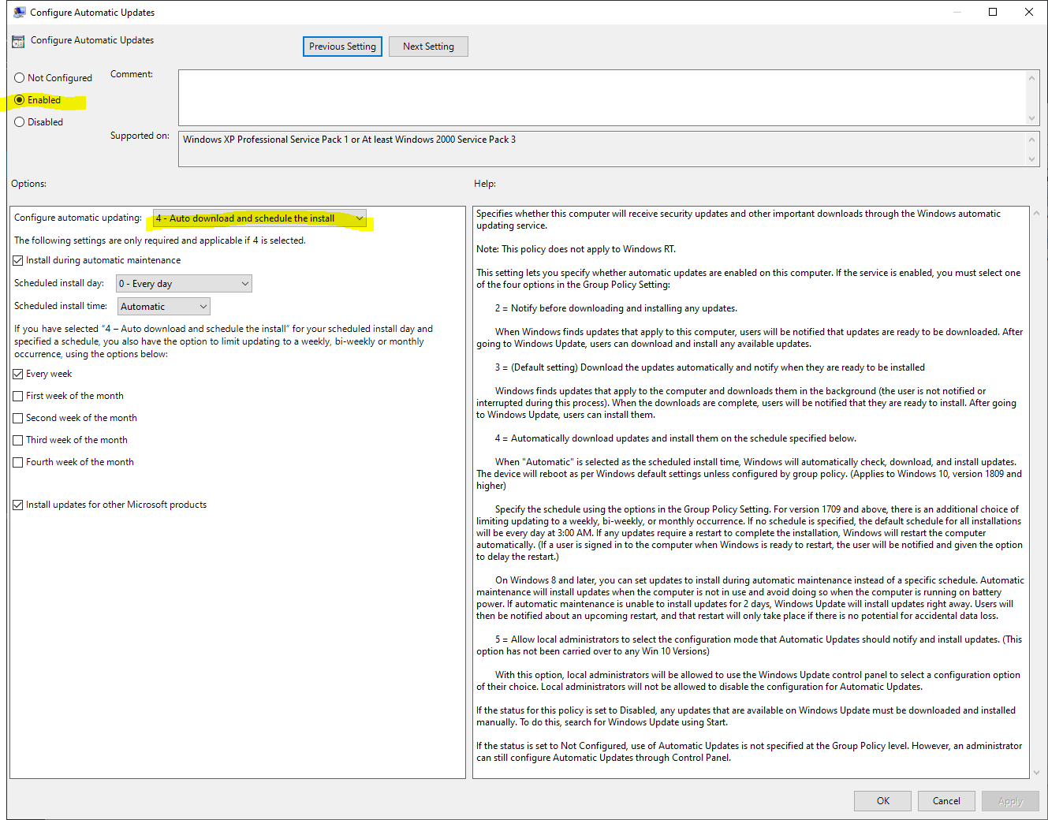Click the Comment box scroll-up arrow
The height and width of the screenshot is (820, 1048).
pyautogui.click(x=1032, y=77)
